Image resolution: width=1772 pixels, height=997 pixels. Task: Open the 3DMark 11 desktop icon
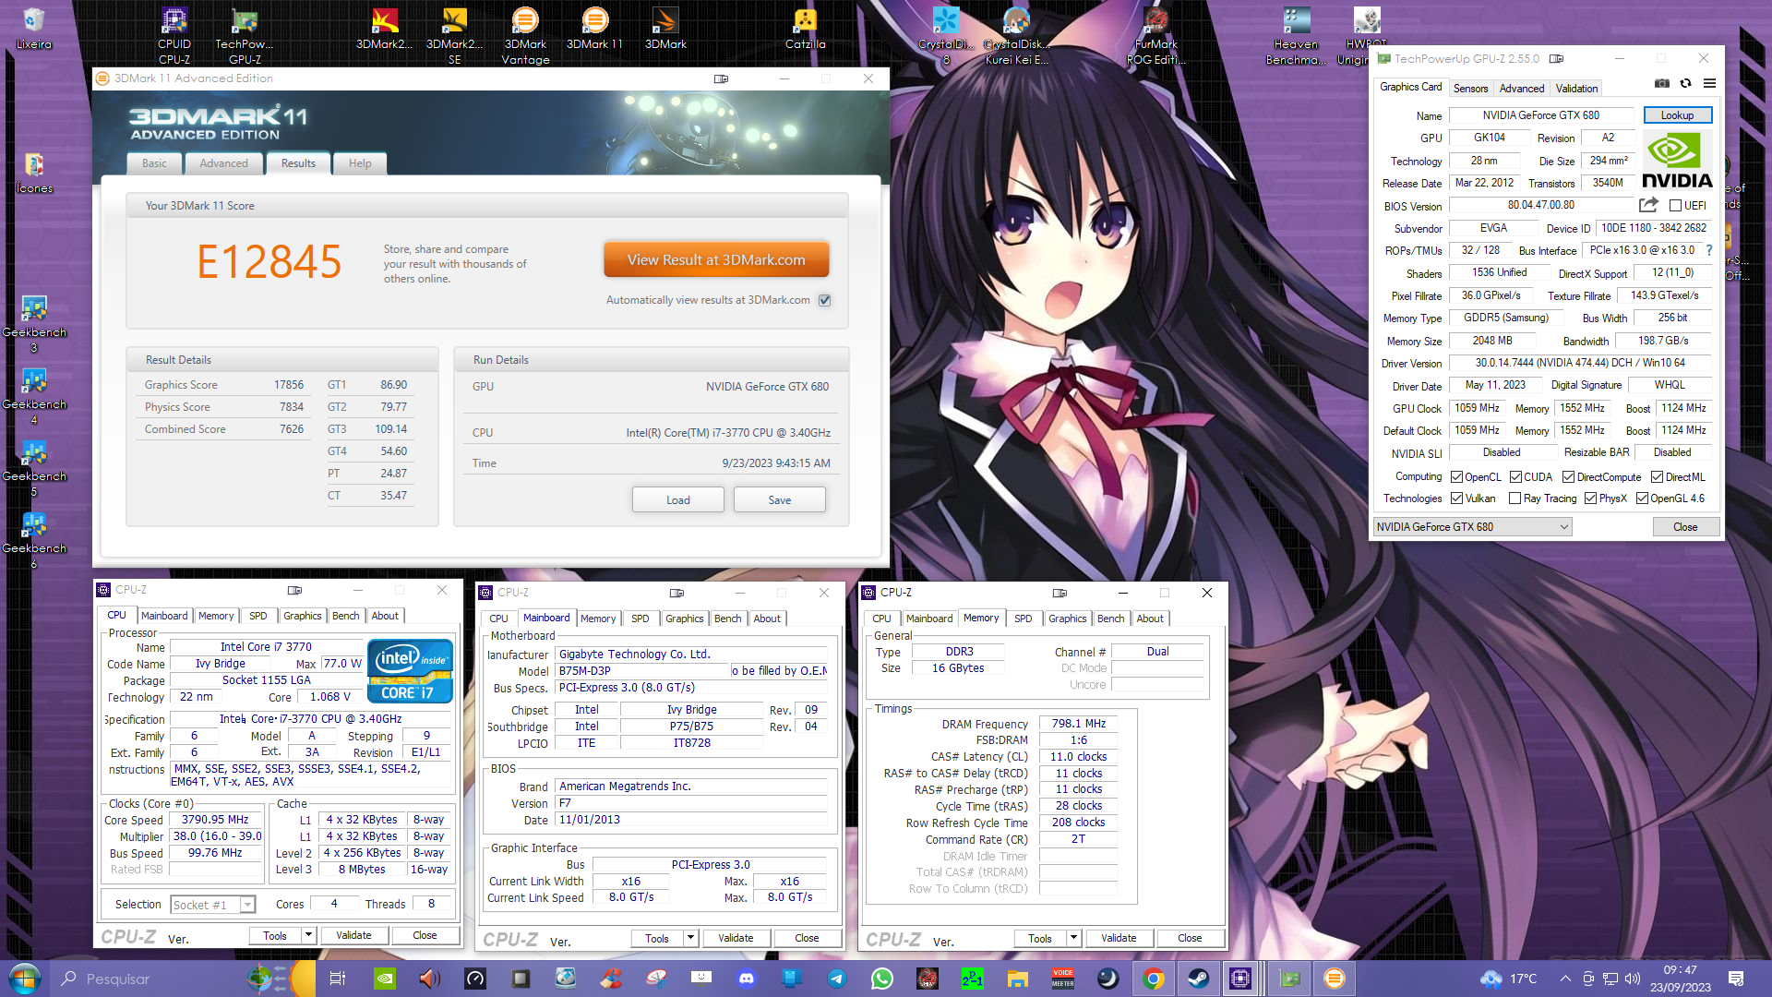(x=594, y=29)
